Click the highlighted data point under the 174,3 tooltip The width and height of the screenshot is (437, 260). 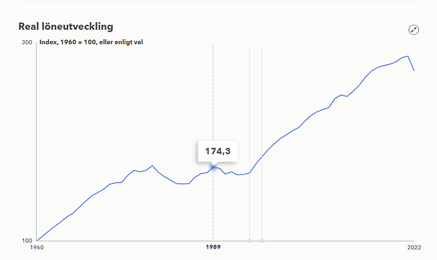point(213,167)
